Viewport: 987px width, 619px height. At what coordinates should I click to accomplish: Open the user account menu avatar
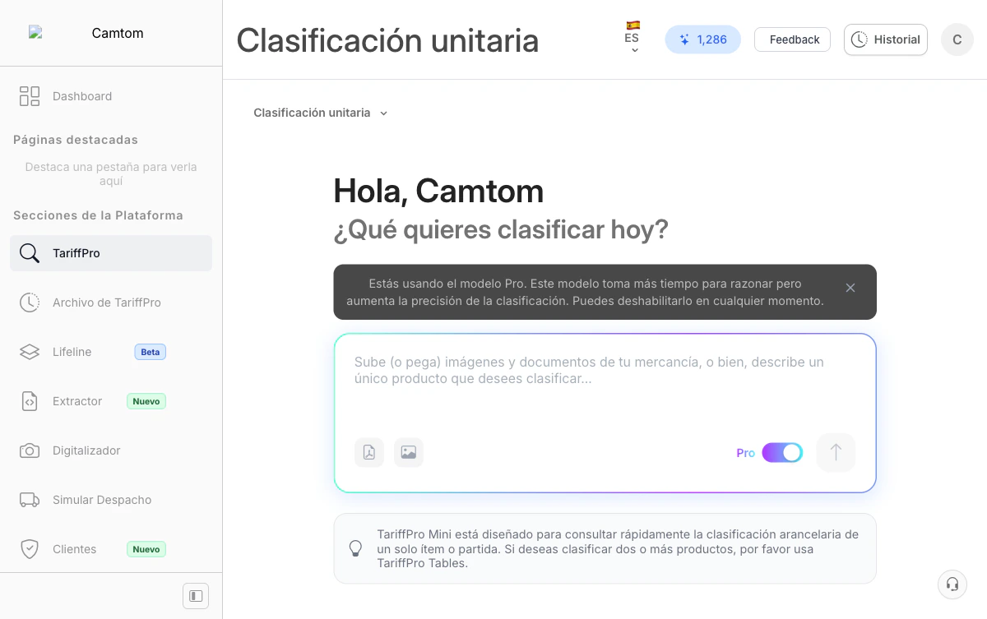tap(957, 39)
